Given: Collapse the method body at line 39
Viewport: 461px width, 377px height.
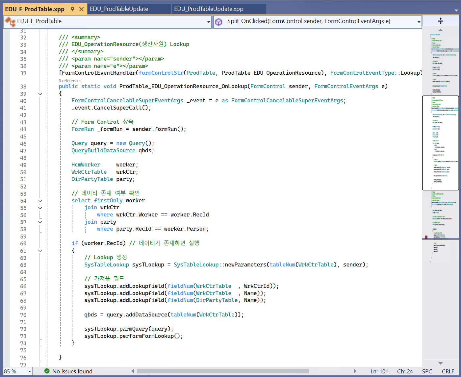Looking at the screenshot, I should click(40, 94).
